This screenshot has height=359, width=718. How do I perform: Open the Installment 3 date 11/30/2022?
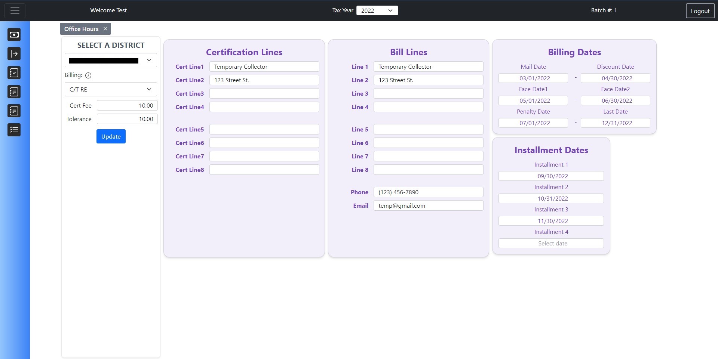click(551, 221)
